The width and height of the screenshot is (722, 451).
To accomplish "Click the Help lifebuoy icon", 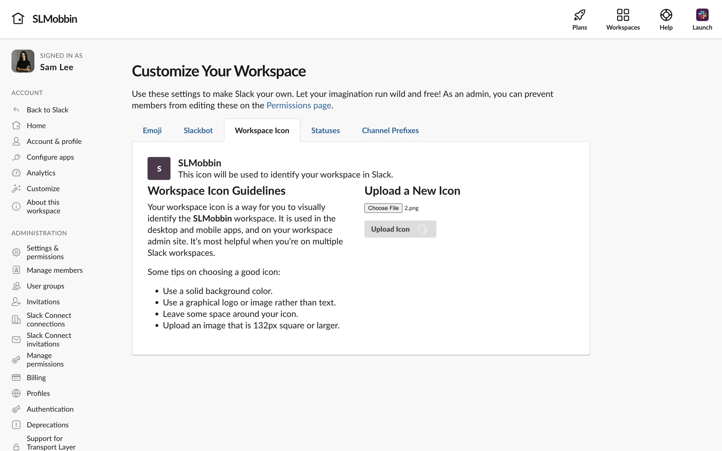I will click(666, 15).
